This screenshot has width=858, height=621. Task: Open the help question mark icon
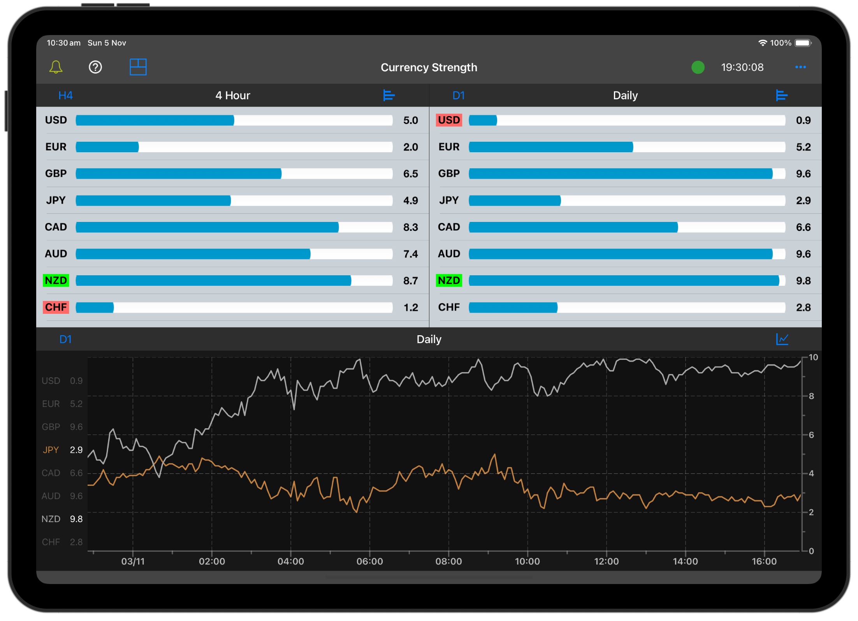click(95, 67)
